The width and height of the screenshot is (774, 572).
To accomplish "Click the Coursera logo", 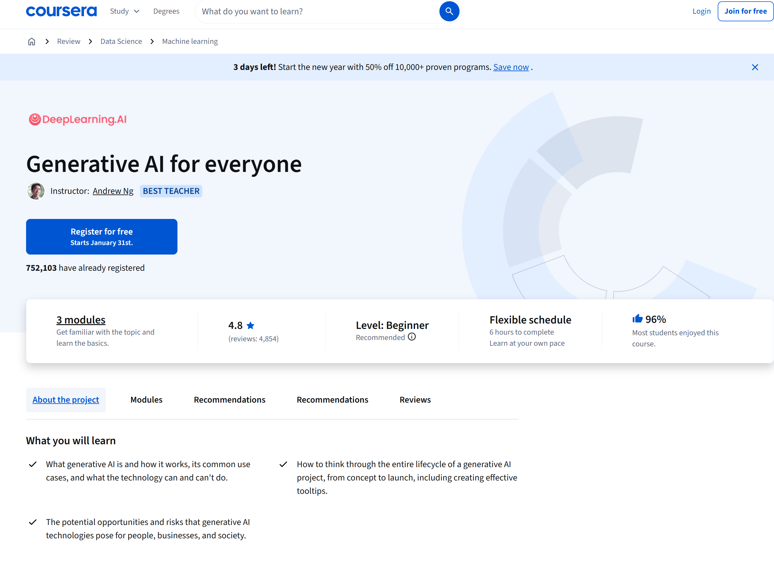I will [61, 11].
